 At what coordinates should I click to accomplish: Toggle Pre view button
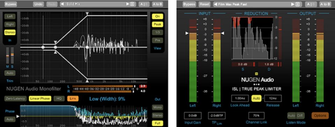(x=158, y=40)
